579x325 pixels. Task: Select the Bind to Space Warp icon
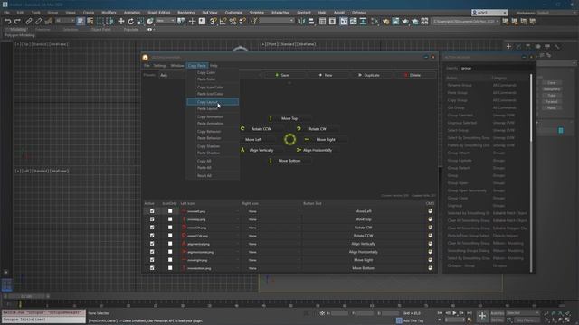48,22
